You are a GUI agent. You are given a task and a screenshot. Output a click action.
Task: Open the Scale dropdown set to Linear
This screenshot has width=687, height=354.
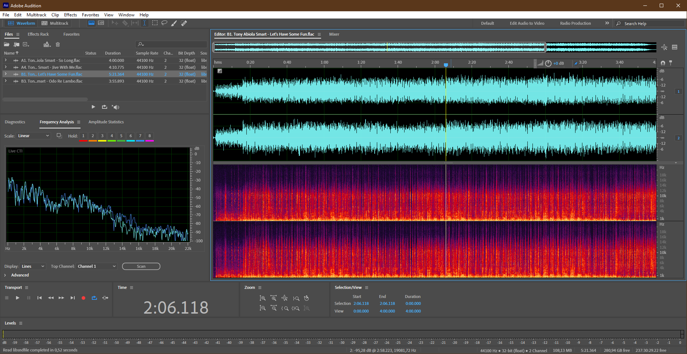tap(34, 136)
